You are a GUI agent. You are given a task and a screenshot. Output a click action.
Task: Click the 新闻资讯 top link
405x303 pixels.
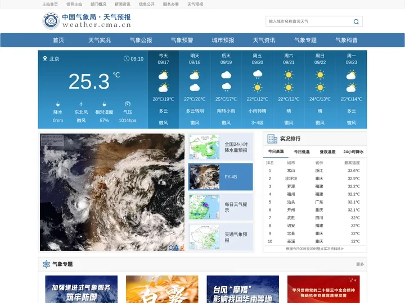pos(123,4)
